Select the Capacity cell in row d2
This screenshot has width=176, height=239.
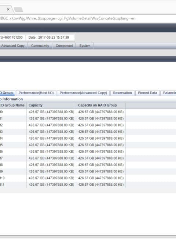click(x=51, y=125)
